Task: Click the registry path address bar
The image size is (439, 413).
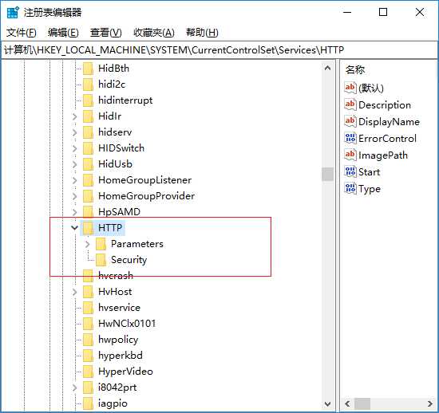Action: (x=219, y=50)
